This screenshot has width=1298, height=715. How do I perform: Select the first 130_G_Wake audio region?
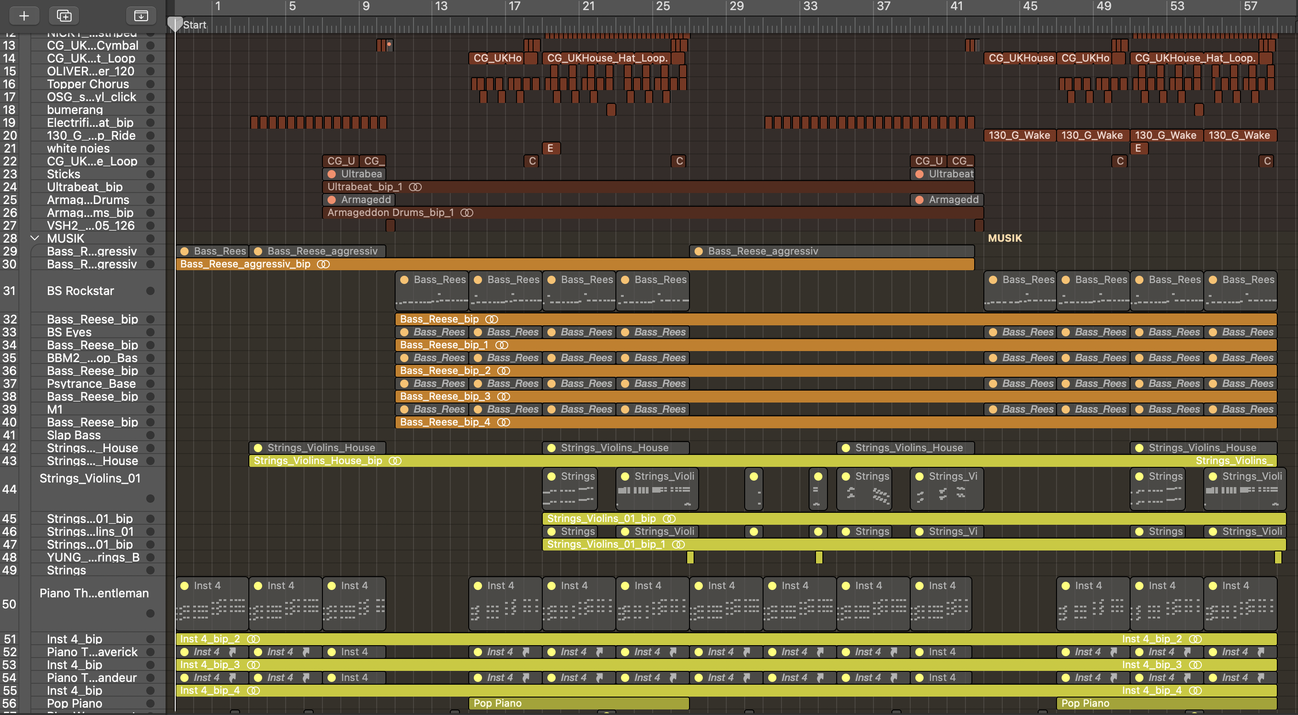pos(1019,136)
